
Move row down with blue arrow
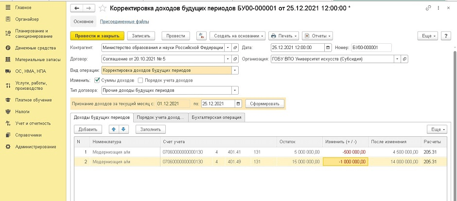[x=123, y=129]
